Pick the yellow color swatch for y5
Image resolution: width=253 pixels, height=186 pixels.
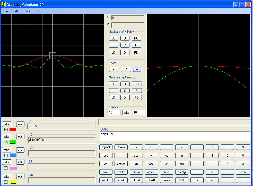13,182
